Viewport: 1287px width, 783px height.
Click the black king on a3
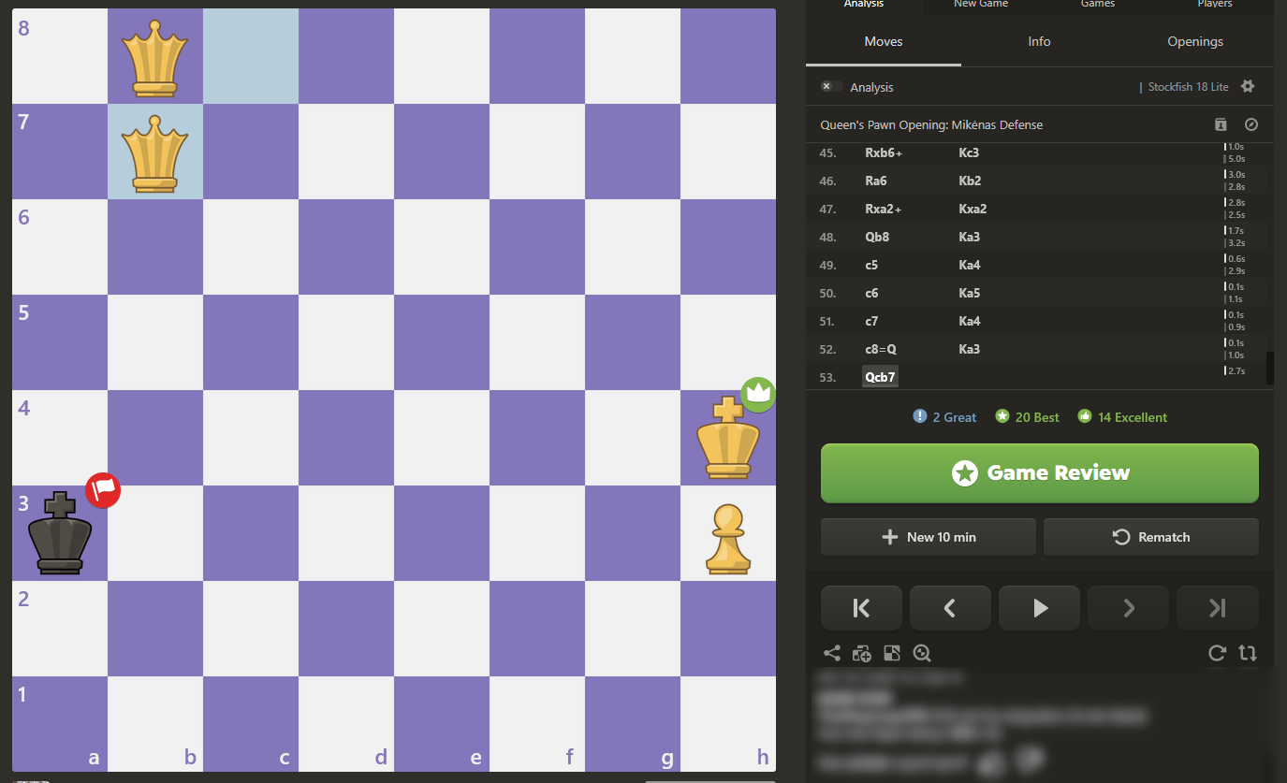[x=60, y=533]
